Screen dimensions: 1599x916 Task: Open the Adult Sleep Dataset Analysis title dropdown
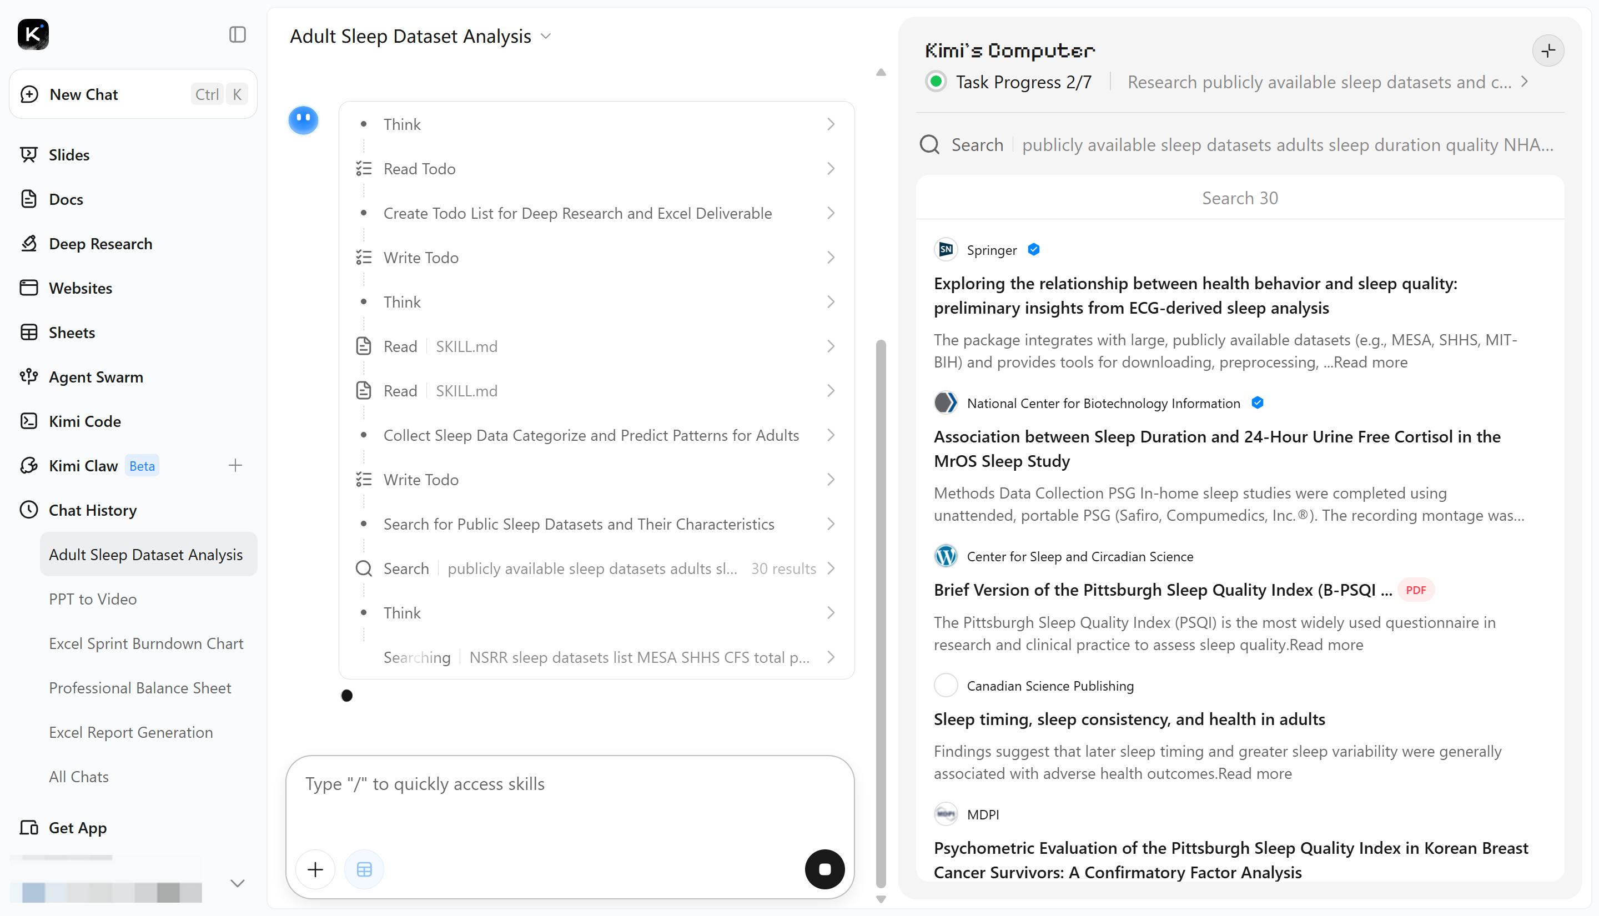click(546, 37)
